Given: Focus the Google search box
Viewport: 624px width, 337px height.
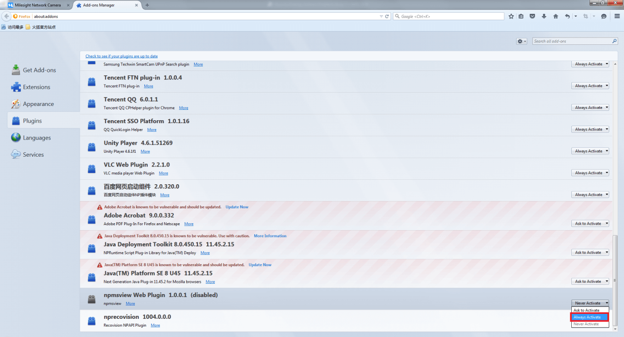Looking at the screenshot, I should point(448,16).
